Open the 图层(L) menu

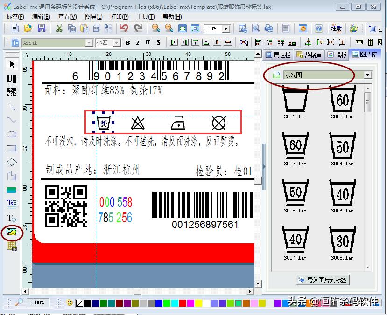tap(93, 17)
